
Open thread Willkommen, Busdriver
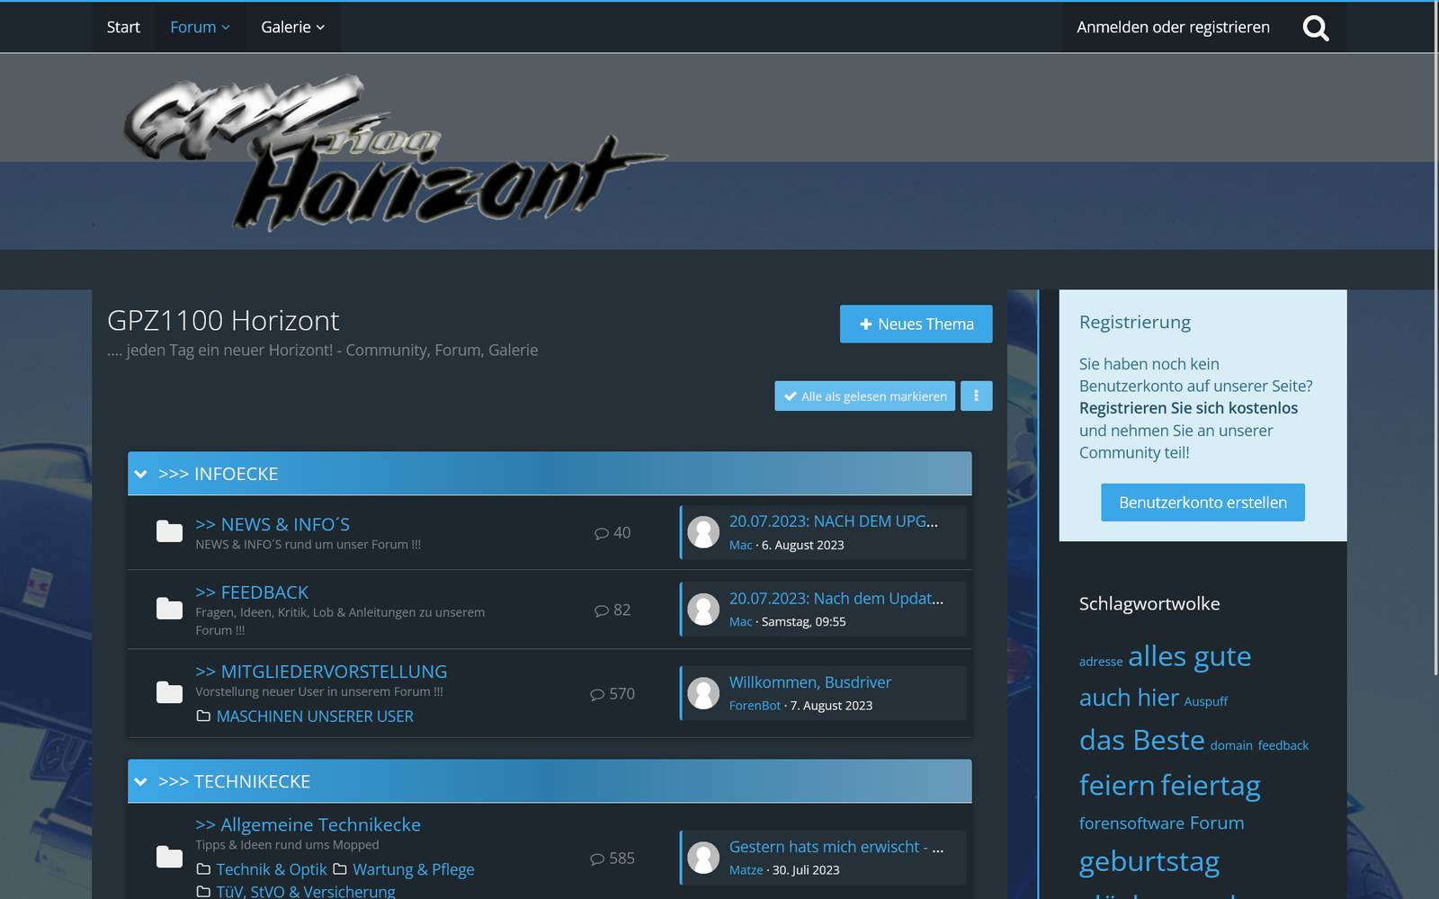(x=809, y=682)
